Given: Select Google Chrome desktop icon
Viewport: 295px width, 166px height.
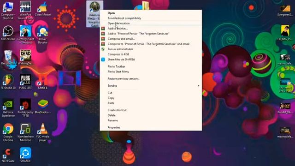Looking at the screenshot, I should (x=8, y=132).
